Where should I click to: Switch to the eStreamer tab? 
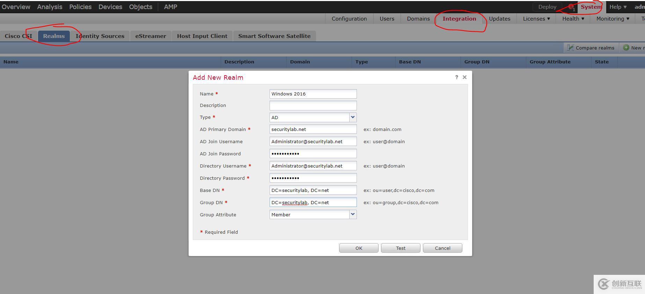(x=151, y=36)
